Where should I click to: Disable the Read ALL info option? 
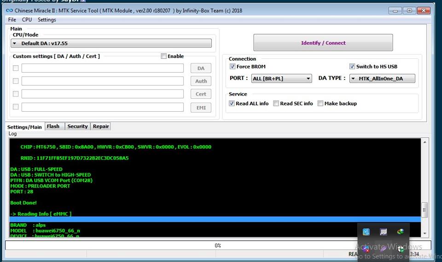[232, 103]
